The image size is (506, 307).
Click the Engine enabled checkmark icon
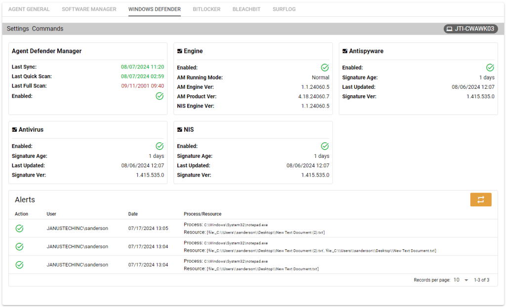coord(325,68)
